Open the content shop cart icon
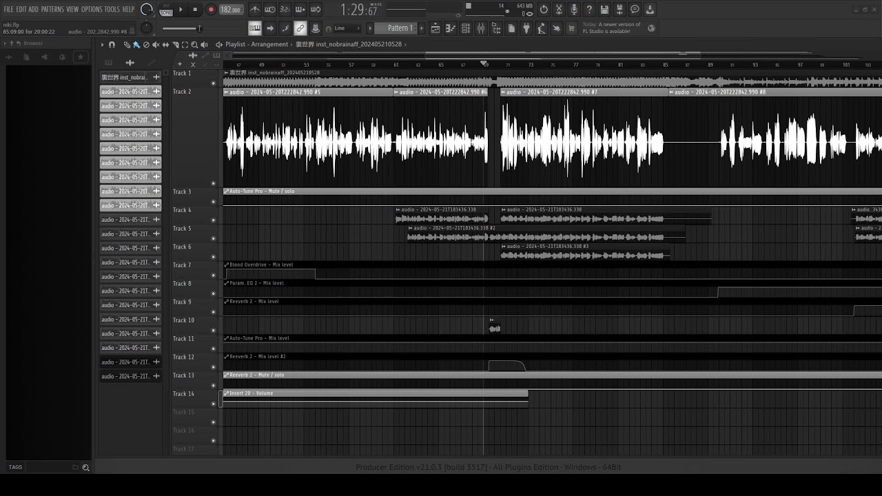This screenshot has height=496, width=882. 572,28
